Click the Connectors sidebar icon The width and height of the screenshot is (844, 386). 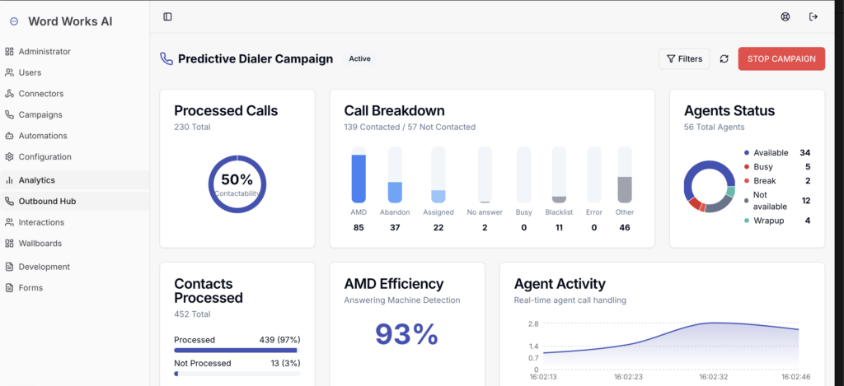tap(10, 94)
